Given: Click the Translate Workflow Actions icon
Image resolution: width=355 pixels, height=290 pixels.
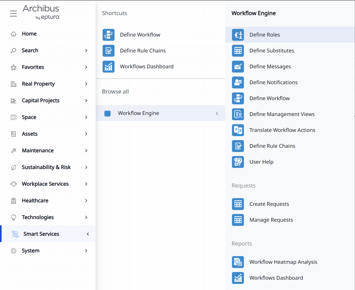Looking at the screenshot, I should coord(238,130).
